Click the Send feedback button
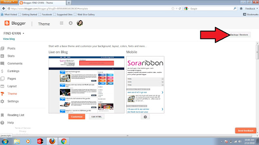259x145 pixels. click(246, 130)
